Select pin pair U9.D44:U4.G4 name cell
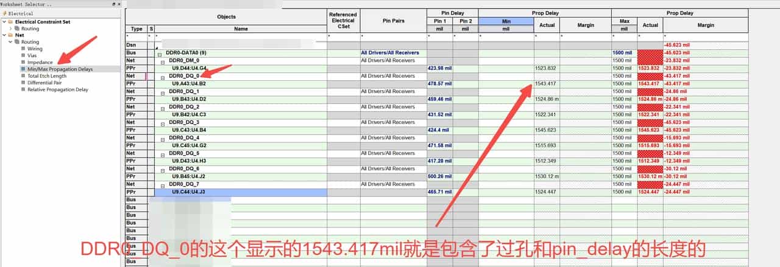The height and width of the screenshot is (267, 780). 241,68
